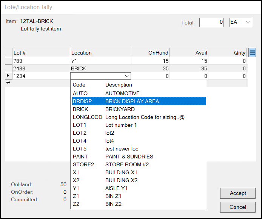Pick Z2 BIN Z2 location
This screenshot has height=219, width=262.
pos(139,204)
